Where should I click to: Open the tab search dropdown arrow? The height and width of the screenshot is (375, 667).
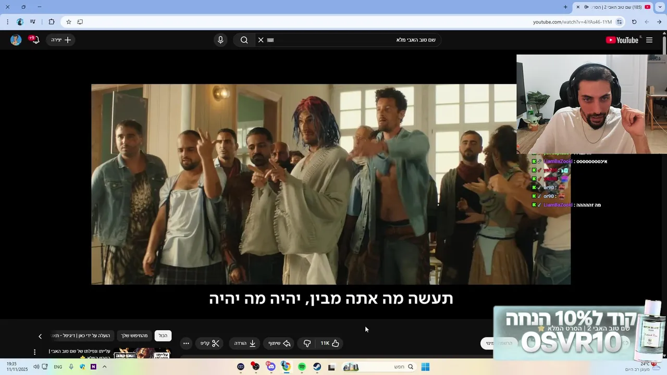coord(660,7)
